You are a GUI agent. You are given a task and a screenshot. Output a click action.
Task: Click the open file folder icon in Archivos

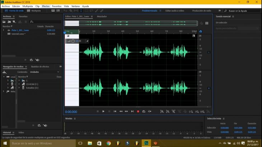(x=4, y=22)
